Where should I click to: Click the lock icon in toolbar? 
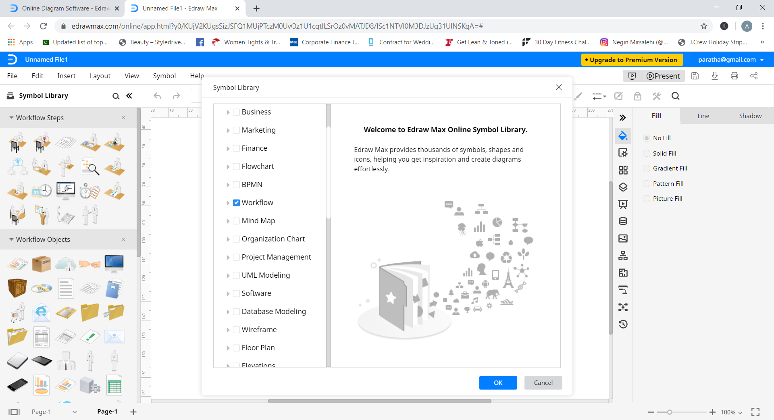[637, 96]
